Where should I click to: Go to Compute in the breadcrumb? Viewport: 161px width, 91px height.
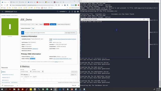click(3, 15)
